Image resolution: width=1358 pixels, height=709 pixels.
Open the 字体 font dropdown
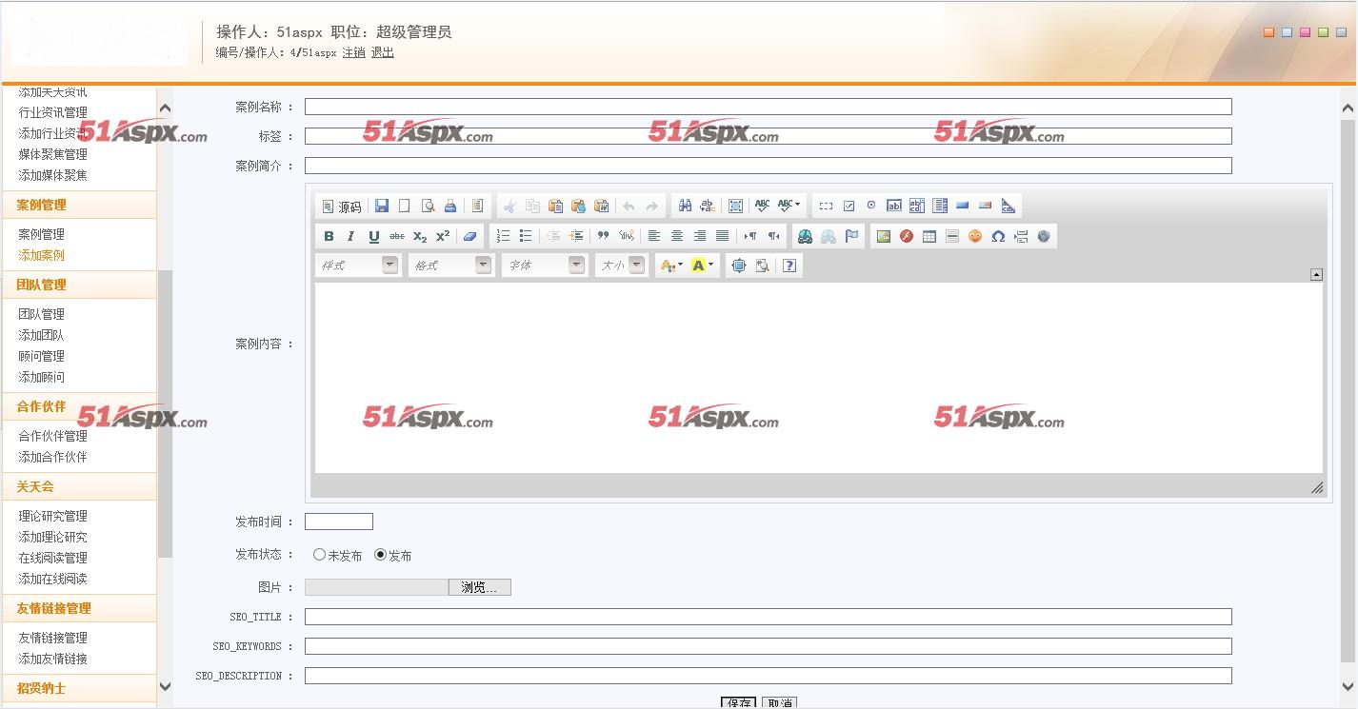(544, 266)
